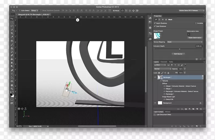
Task: Select the Clone Stamp tool
Action: [12, 48]
